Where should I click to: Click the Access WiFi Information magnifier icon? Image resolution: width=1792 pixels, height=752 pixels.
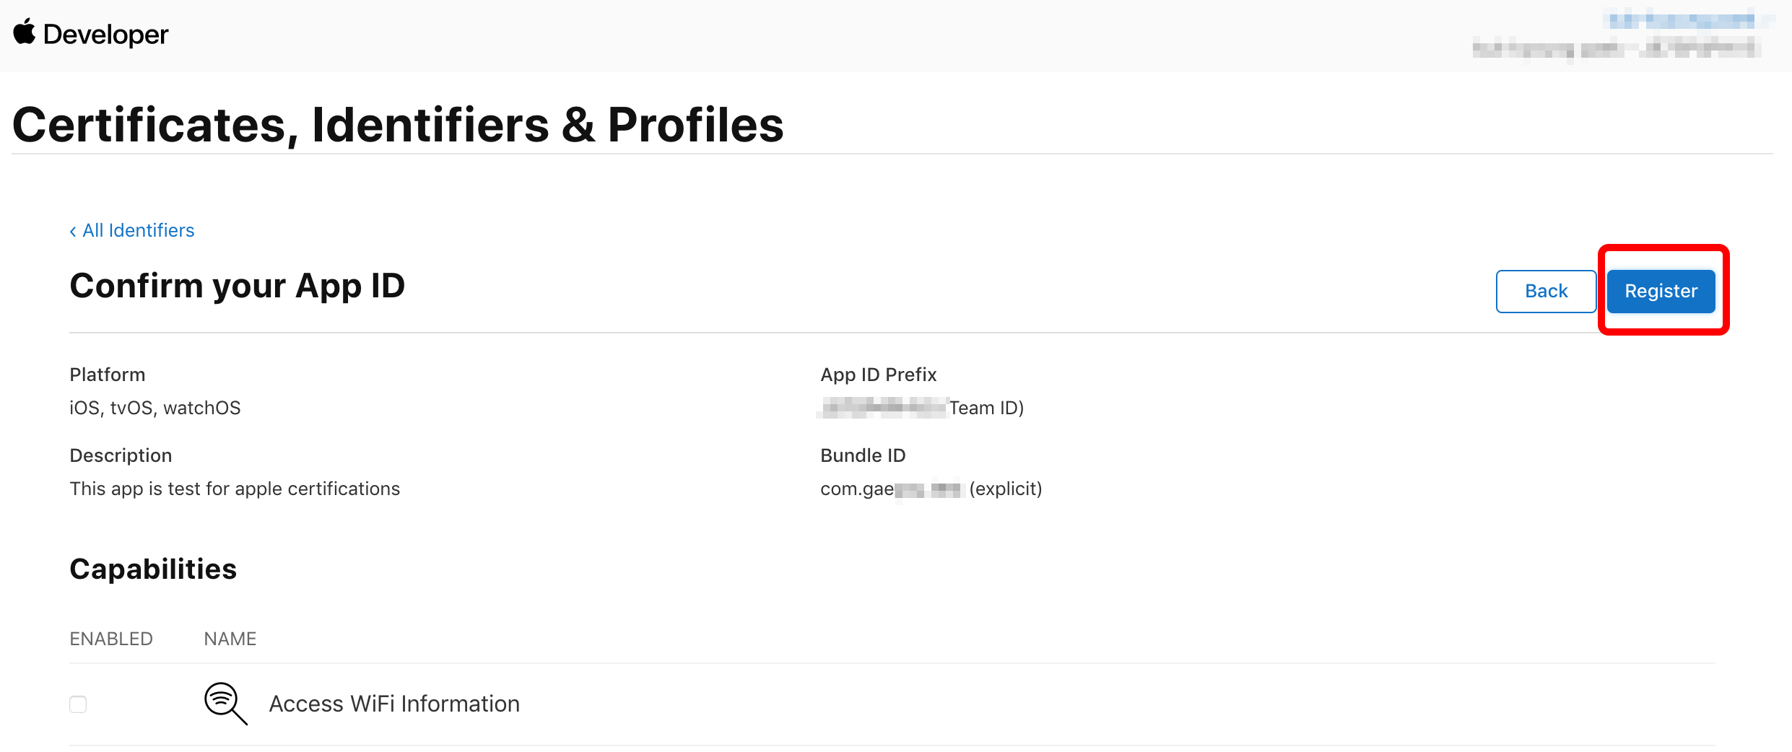226,704
